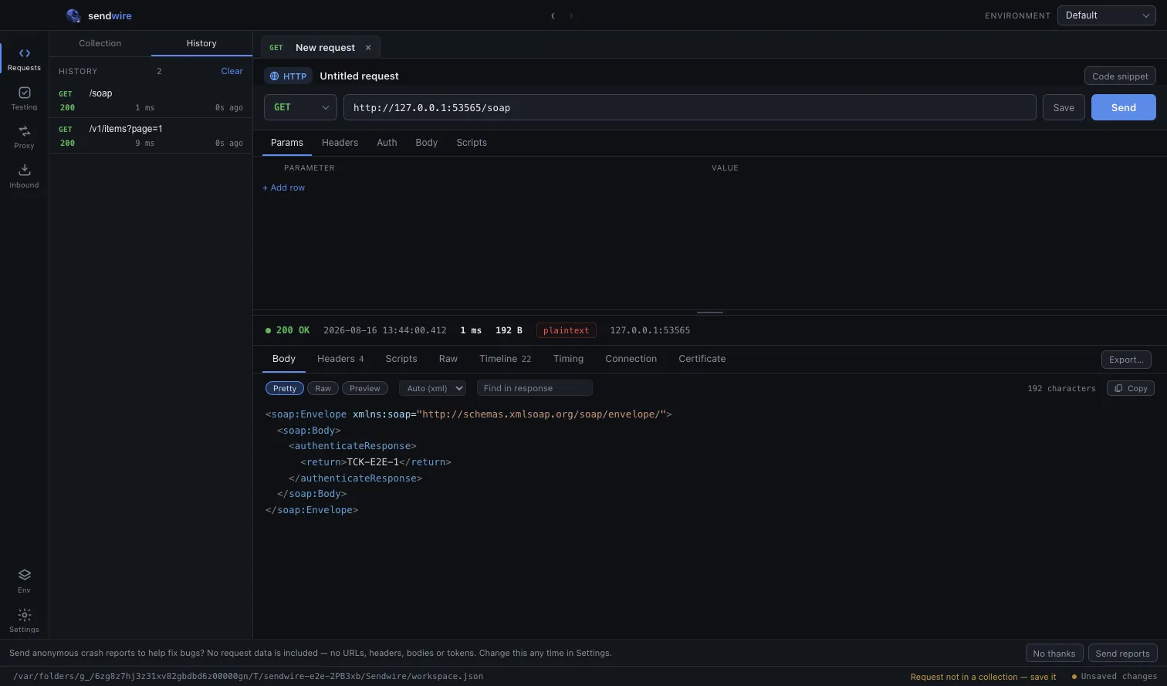Image resolution: width=1167 pixels, height=686 pixels.
Task: Click the 127.0.0.1:53565 host in status
Action: point(650,330)
